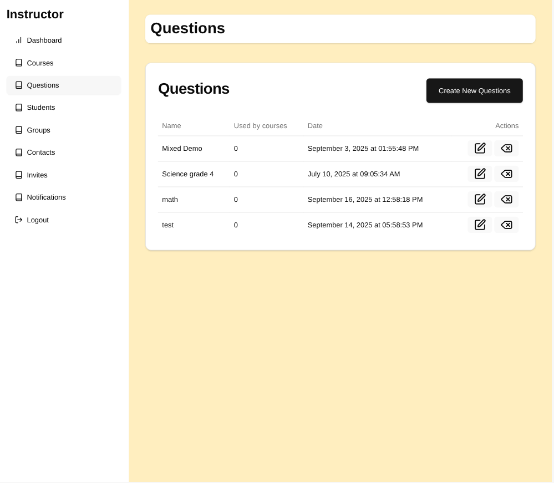Go to Invites
Image resolution: width=554 pixels, height=483 pixels.
(64, 175)
